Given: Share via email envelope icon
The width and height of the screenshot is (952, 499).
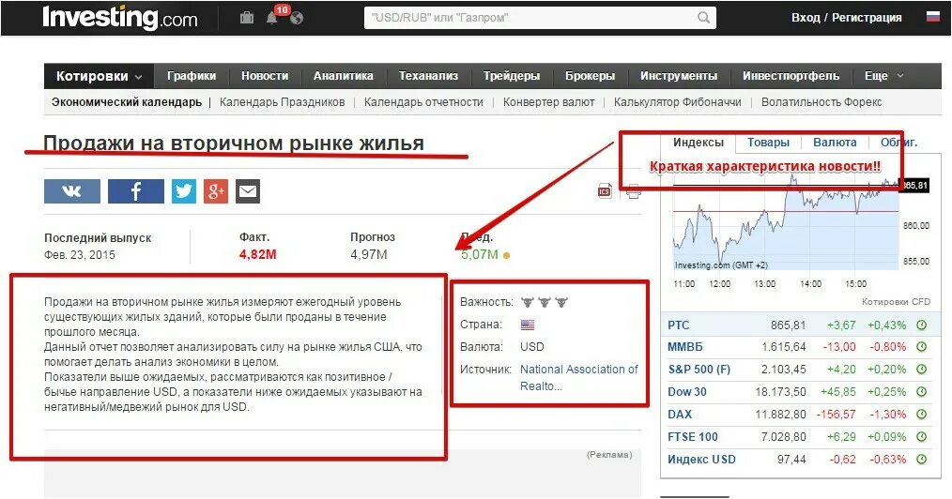Looking at the screenshot, I should [x=248, y=191].
